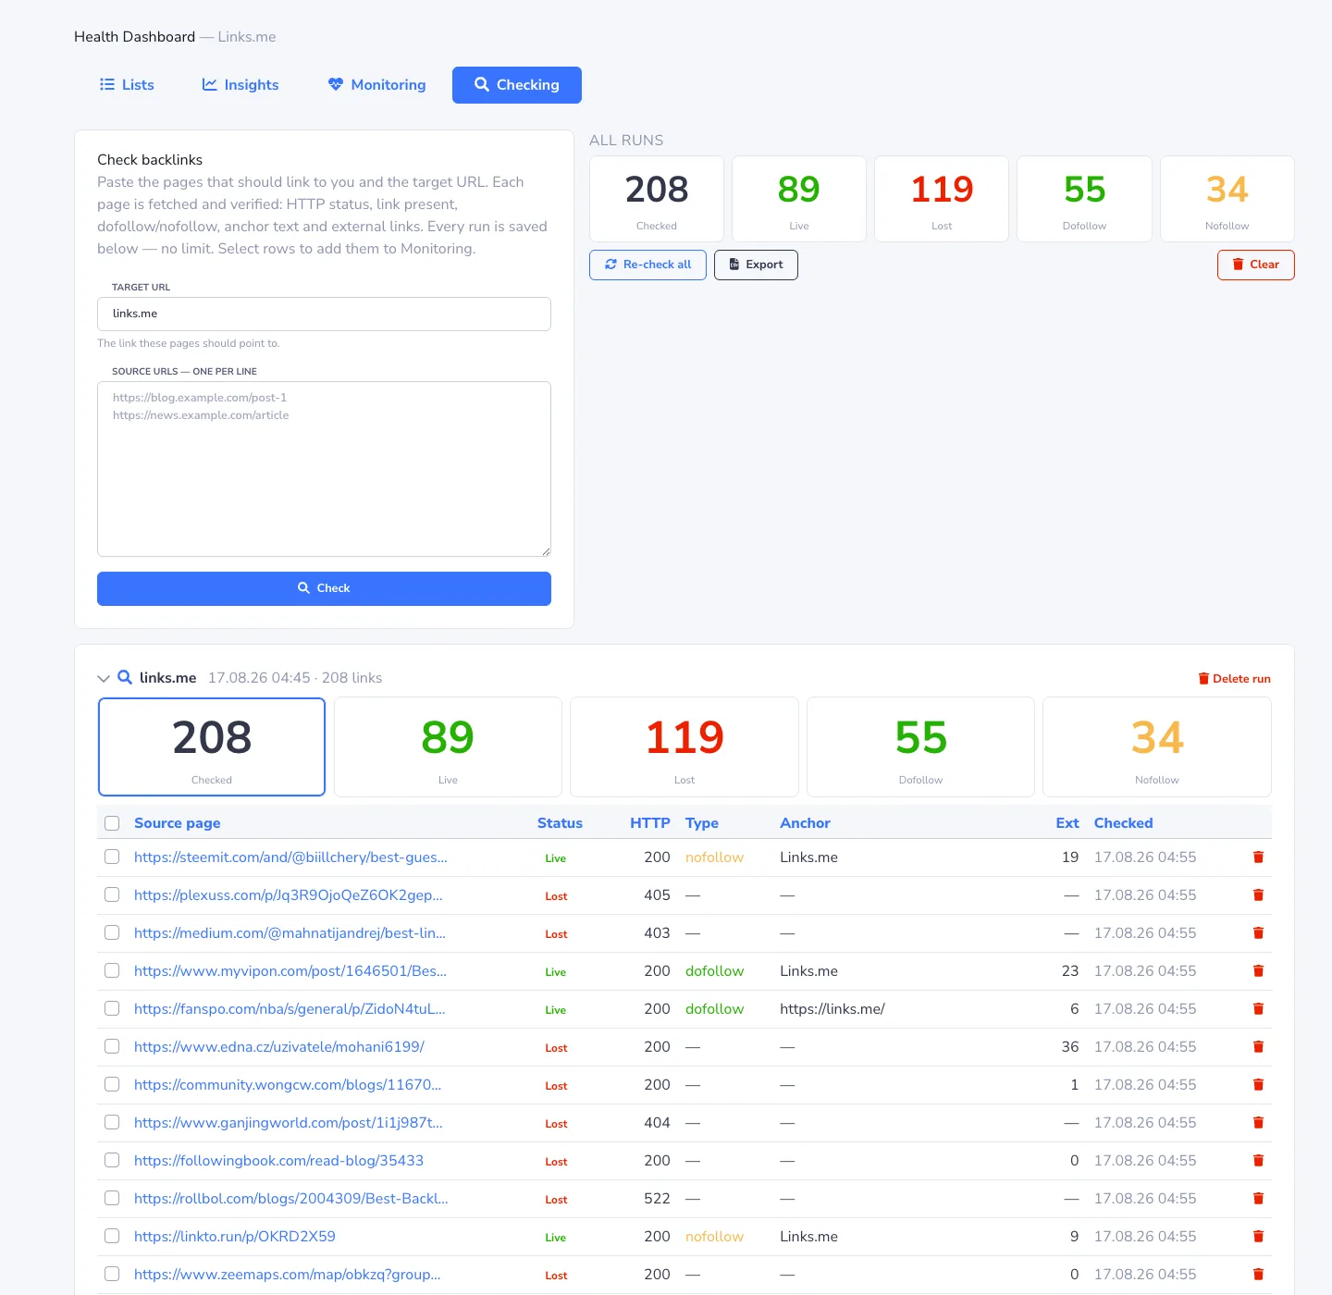Click the 522 HTTP code cell
Image resolution: width=1332 pixels, height=1295 pixels.
657,1199
